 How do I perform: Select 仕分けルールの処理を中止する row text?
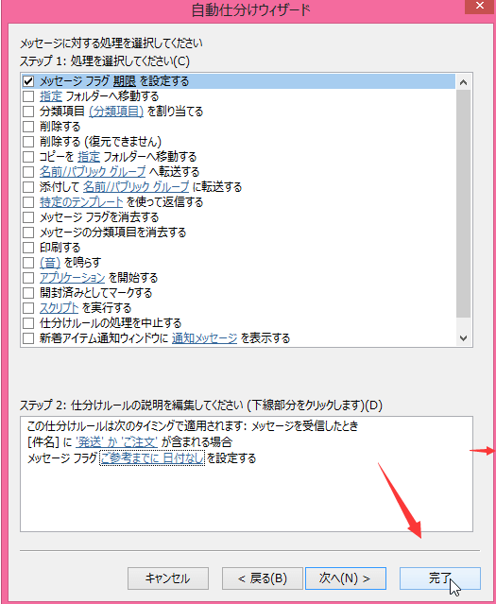tap(111, 323)
